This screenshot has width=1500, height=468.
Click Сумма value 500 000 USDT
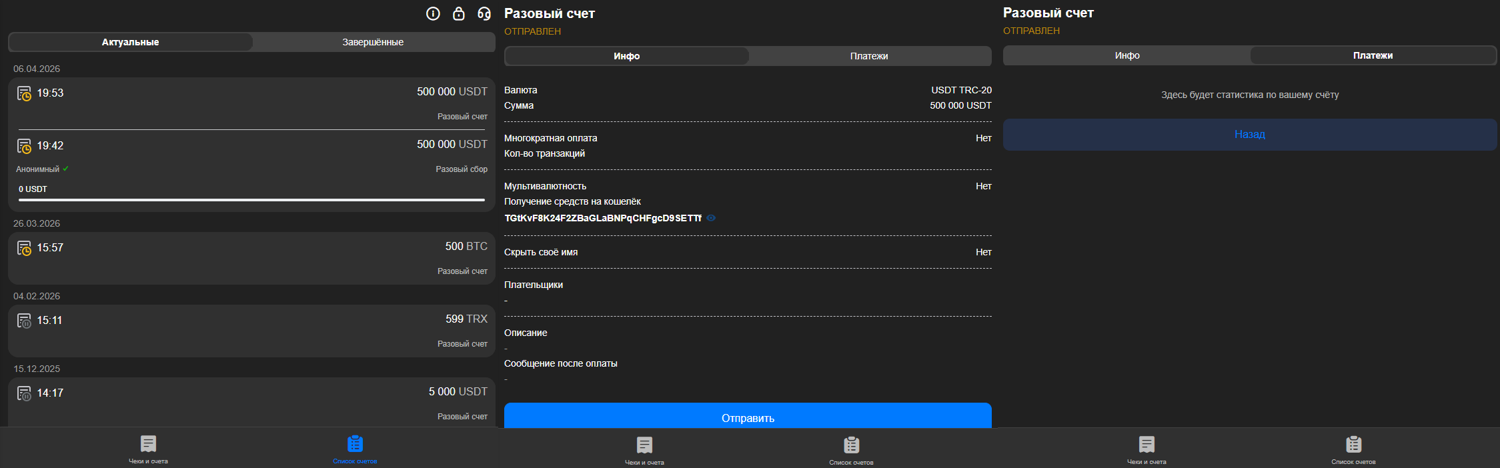coord(960,105)
